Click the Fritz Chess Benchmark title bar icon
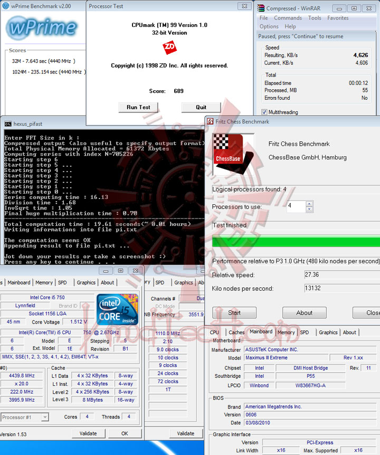This screenshot has width=380, height=455. 210,121
